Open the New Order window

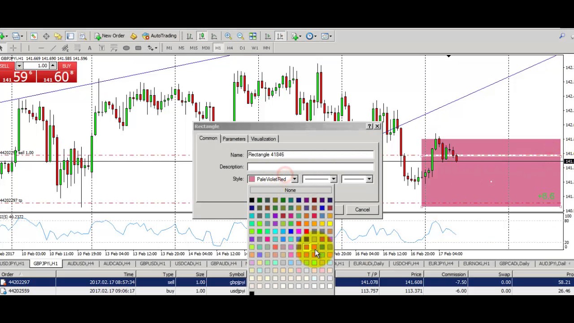pyautogui.click(x=109, y=36)
